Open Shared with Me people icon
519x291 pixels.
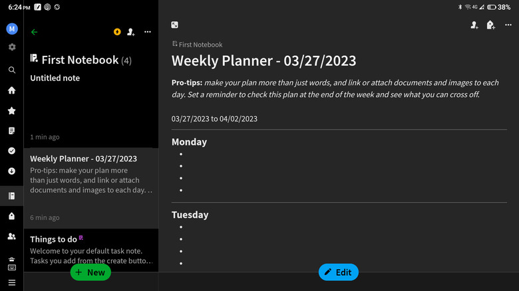tap(12, 236)
